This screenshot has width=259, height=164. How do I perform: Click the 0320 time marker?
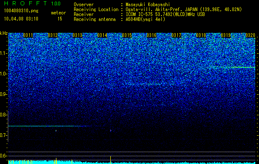coord(250,35)
